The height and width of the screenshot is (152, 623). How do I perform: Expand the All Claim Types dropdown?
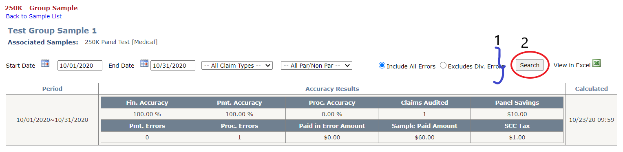(x=237, y=66)
